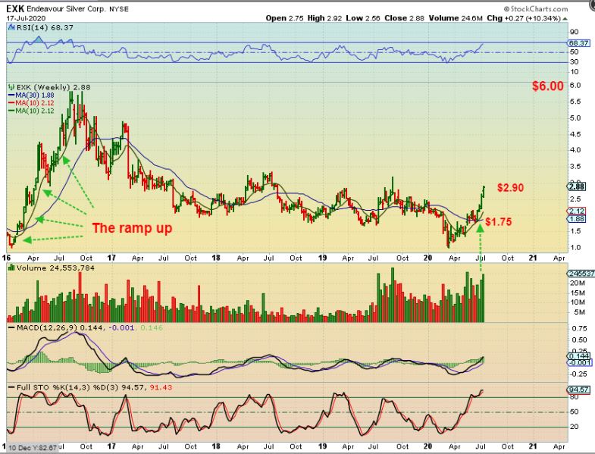
Task: Click the 10 Dec Y:82.67 cursor readout
Action: 33,448
